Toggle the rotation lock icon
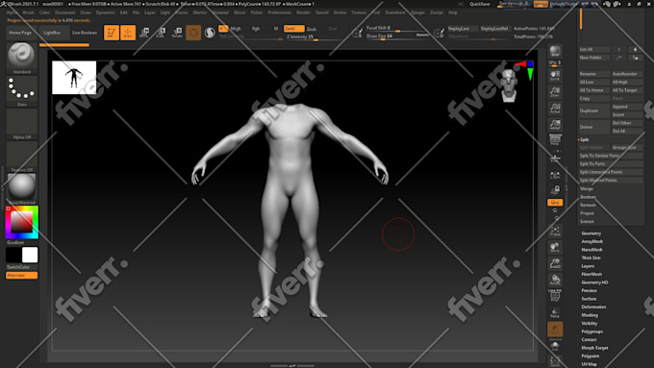This screenshot has width=654, height=368. [x=555, y=190]
